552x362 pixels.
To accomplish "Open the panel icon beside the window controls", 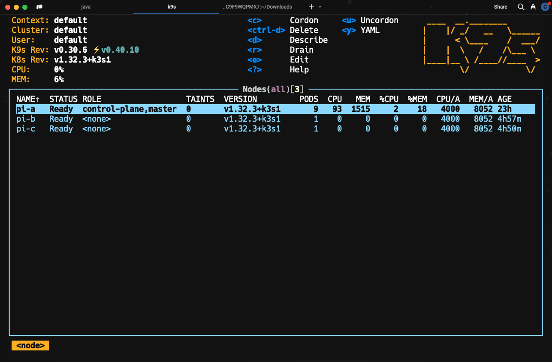I will (39, 7).
